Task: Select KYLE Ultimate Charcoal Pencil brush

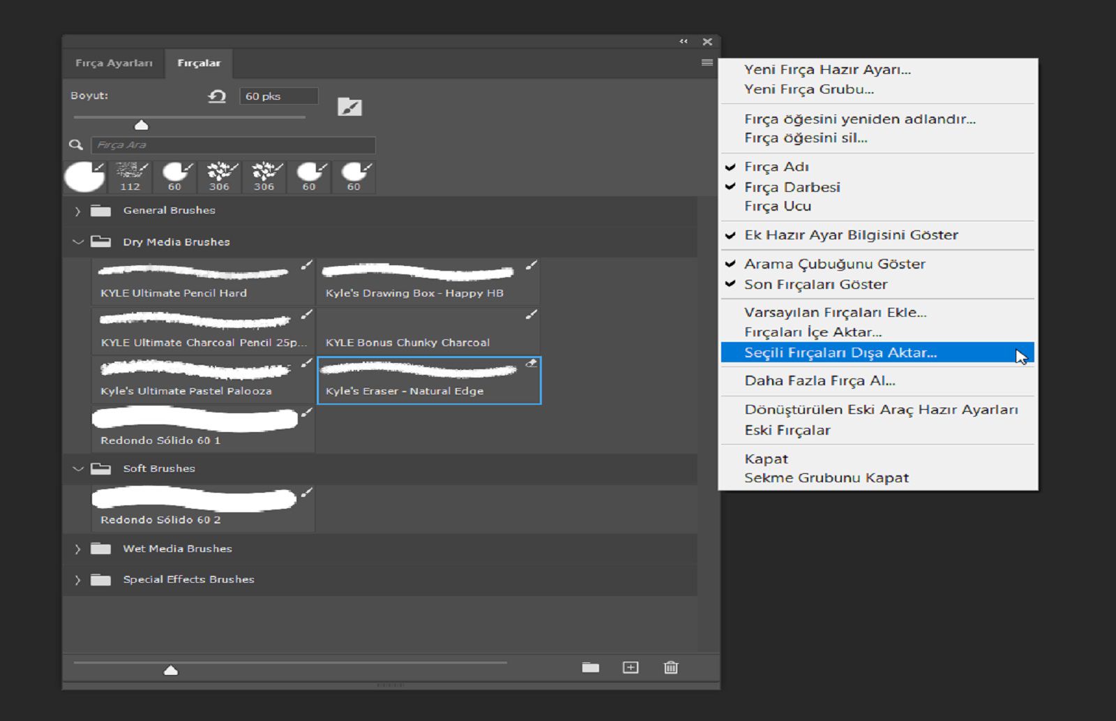Action: click(203, 331)
